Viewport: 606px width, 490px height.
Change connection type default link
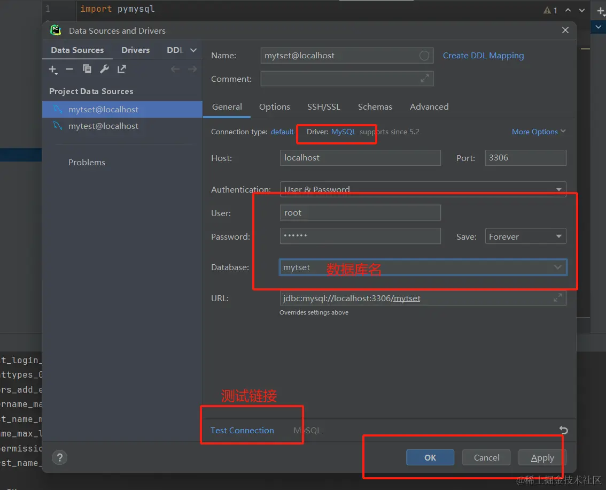282,132
